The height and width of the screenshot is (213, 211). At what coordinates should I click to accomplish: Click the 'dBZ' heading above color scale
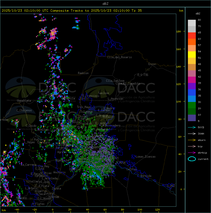(x=198, y=14)
